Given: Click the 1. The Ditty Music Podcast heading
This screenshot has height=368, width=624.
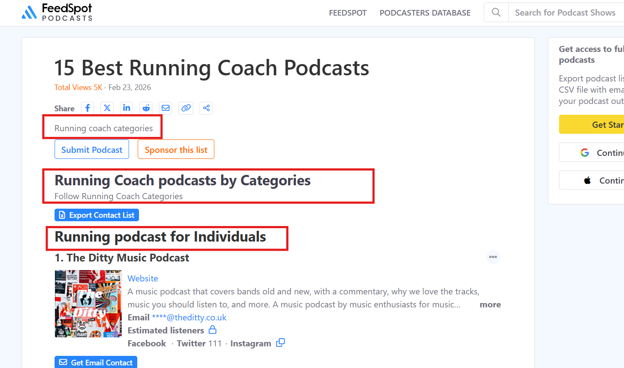Looking at the screenshot, I should pyautogui.click(x=122, y=258).
